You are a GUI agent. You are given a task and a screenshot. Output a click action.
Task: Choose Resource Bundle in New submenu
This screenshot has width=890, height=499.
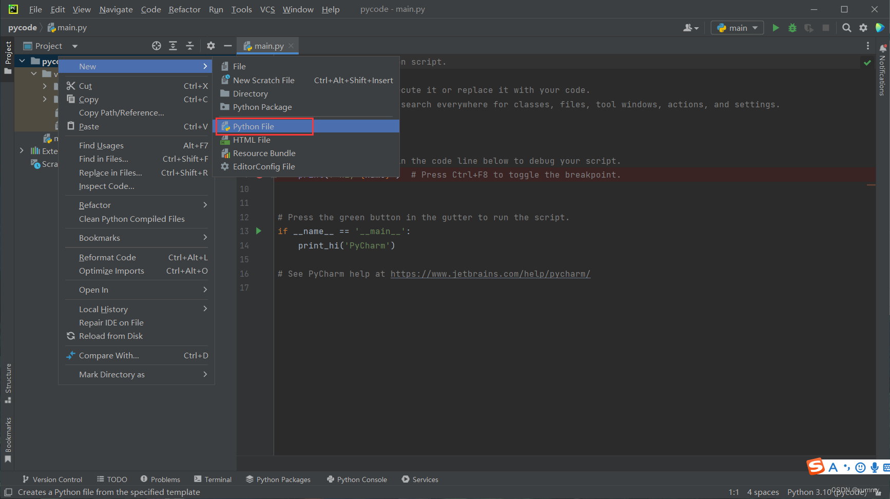point(306,153)
